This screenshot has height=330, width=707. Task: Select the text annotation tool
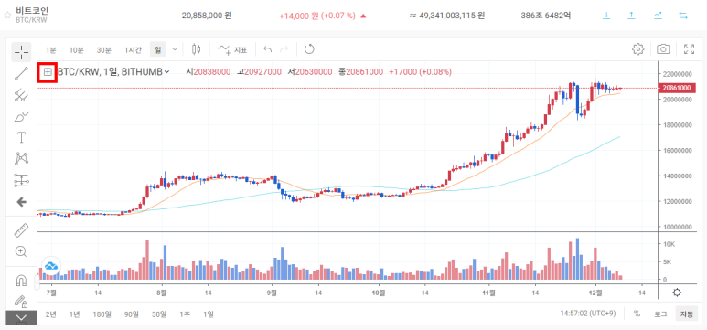(21, 137)
